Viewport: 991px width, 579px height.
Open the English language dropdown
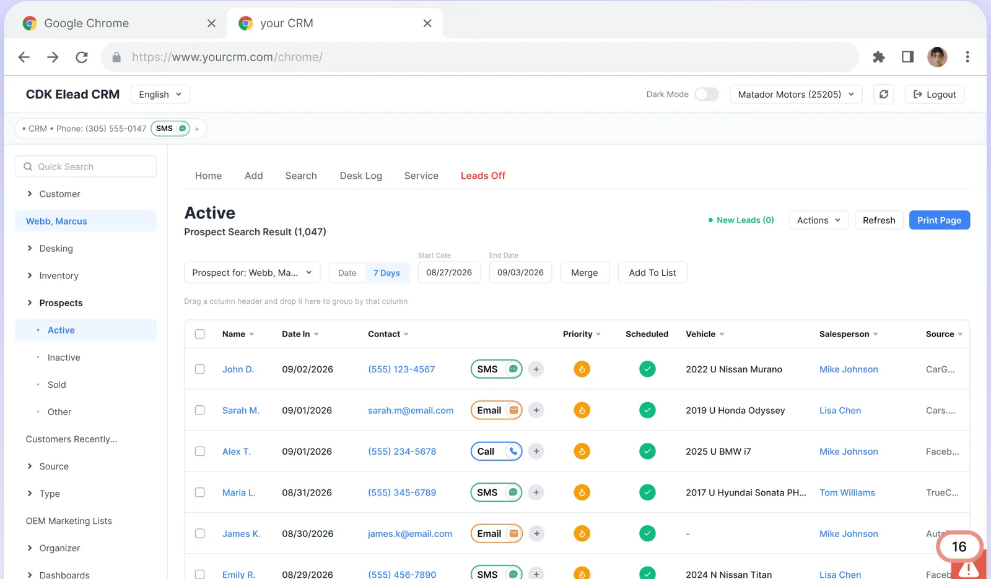[160, 94]
